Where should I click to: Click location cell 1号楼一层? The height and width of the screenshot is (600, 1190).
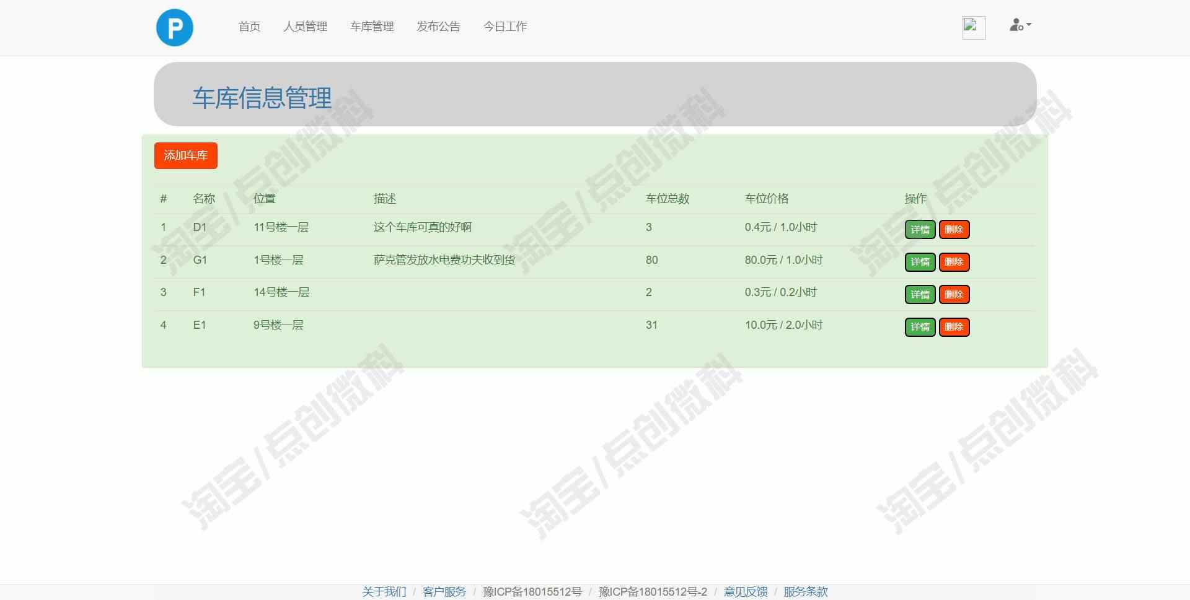point(278,260)
